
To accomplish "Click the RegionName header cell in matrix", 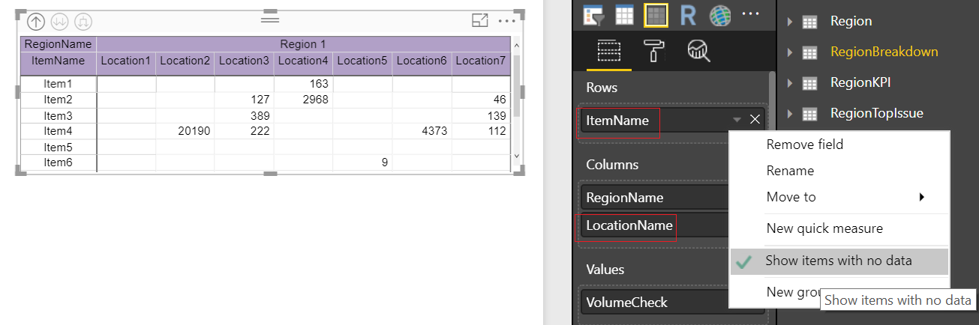I will [x=59, y=44].
